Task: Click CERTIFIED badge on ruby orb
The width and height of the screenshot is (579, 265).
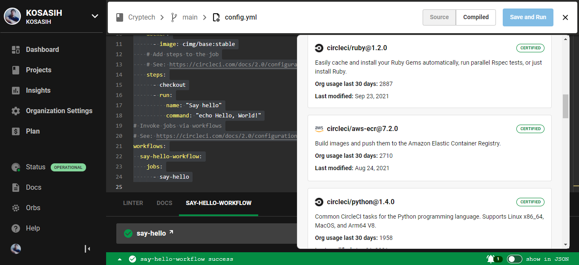Action: [530, 48]
